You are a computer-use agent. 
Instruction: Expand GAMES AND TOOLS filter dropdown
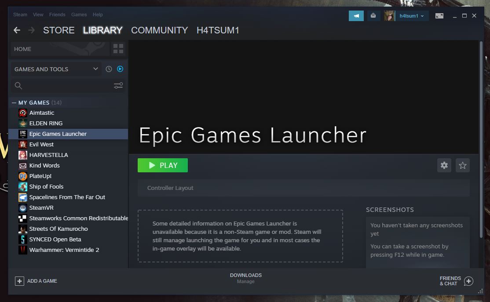pyautogui.click(x=56, y=69)
